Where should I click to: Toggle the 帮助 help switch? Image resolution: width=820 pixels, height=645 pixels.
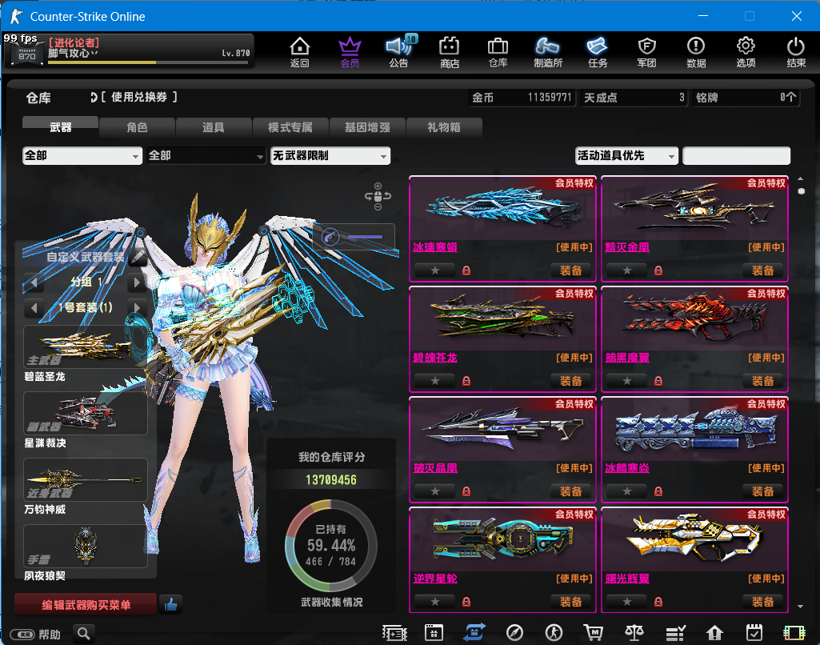[x=23, y=635]
